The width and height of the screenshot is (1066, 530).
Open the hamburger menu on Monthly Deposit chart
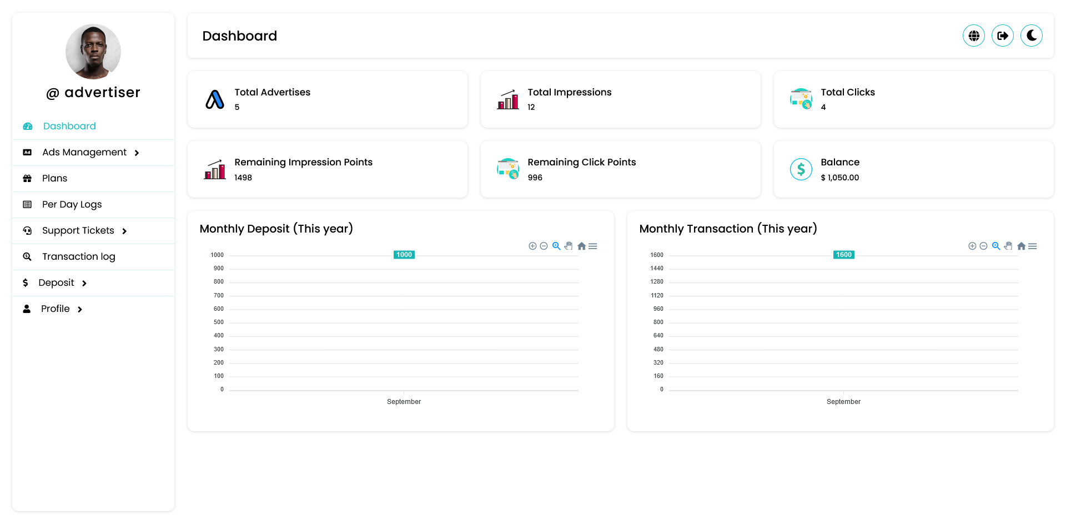point(593,246)
